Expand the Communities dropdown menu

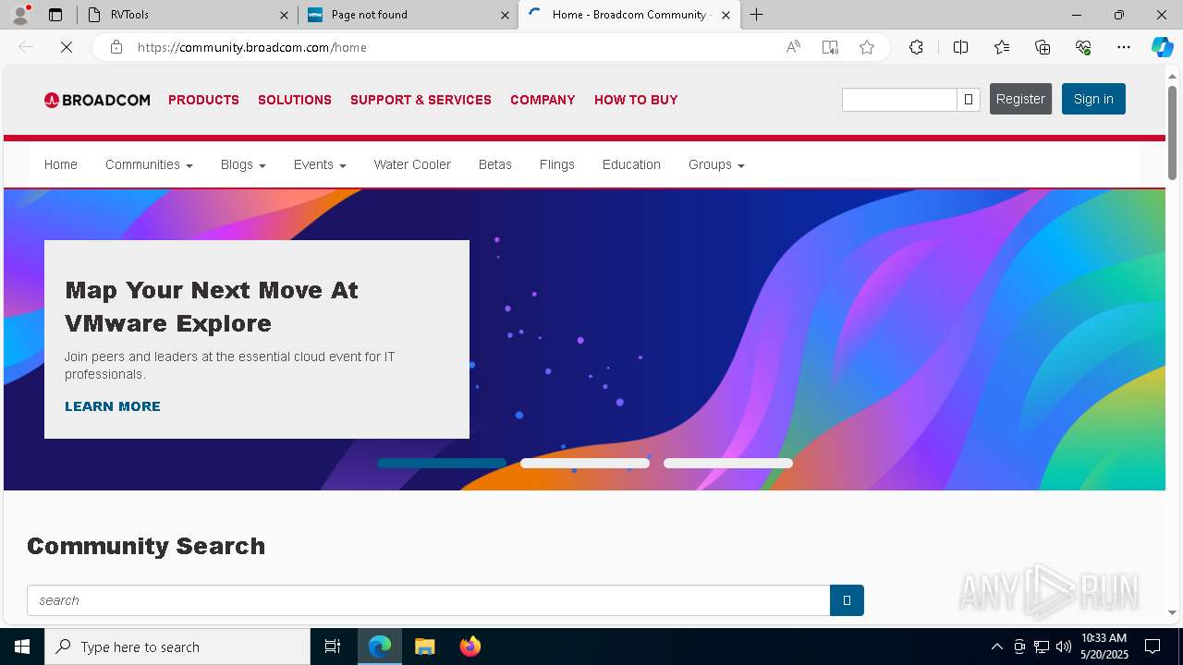[x=149, y=164]
